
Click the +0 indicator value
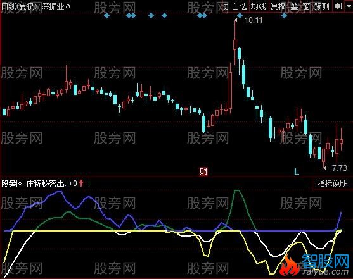pos(73,183)
